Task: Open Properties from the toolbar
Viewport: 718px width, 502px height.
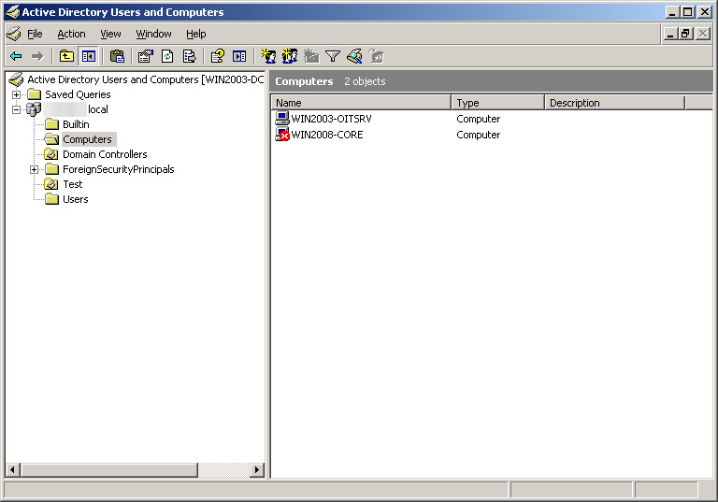Action: pyautogui.click(x=146, y=56)
